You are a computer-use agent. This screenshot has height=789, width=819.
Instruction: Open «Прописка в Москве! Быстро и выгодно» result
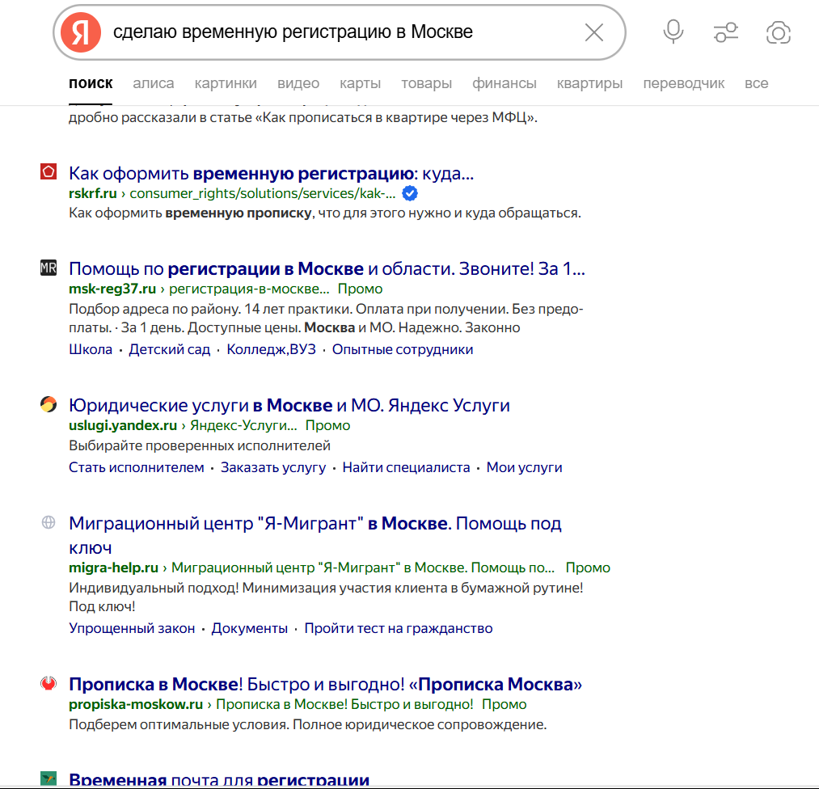[325, 684]
